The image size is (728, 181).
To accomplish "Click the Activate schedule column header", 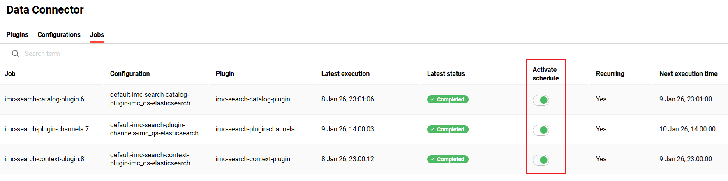I will (x=545, y=74).
